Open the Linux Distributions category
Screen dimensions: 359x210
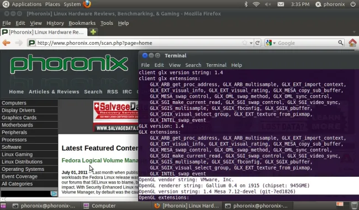(x=29, y=162)
